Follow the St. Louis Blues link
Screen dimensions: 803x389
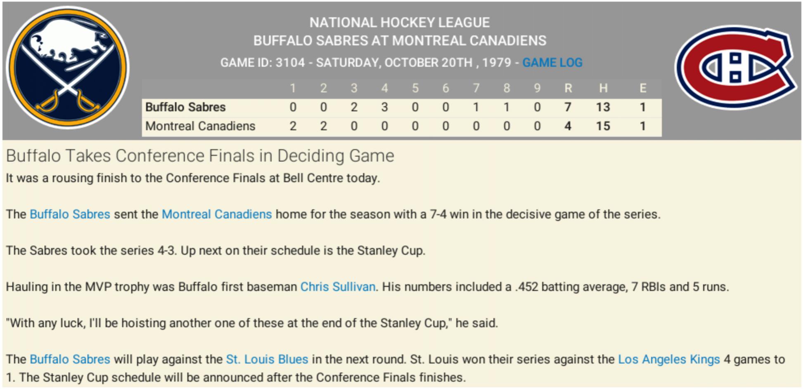coord(267,359)
